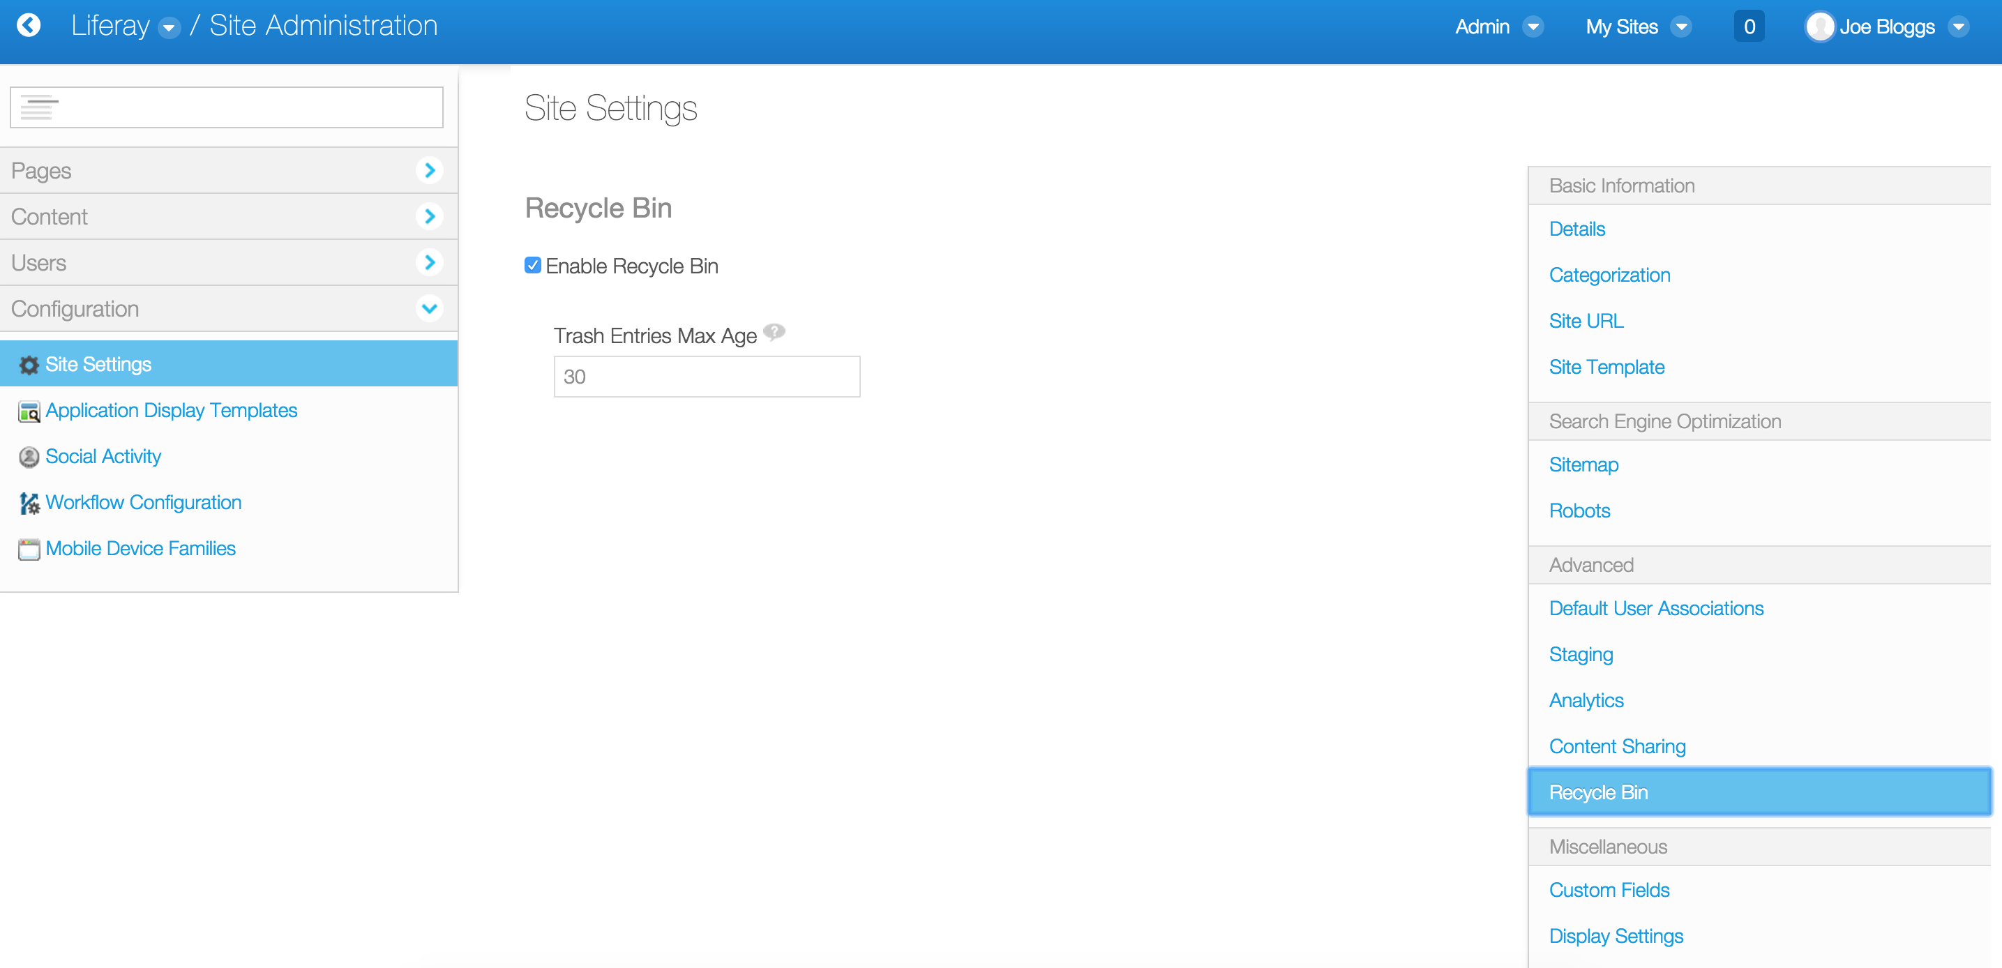The height and width of the screenshot is (968, 2002).
Task: Collapse the Configuration section
Action: (429, 308)
